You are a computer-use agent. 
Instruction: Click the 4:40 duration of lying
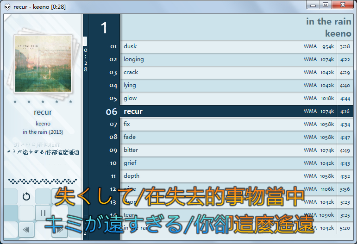tap(345, 86)
